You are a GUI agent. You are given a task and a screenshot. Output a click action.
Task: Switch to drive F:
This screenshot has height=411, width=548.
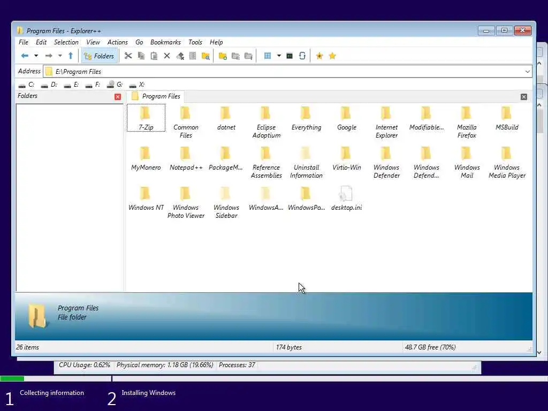click(93, 85)
